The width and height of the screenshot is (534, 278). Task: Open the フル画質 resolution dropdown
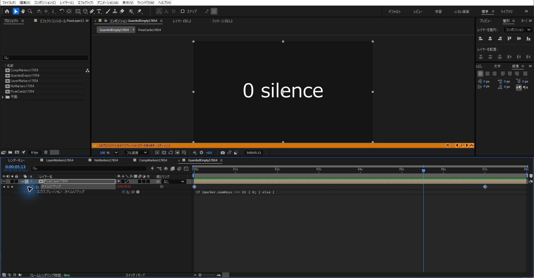tap(136, 152)
